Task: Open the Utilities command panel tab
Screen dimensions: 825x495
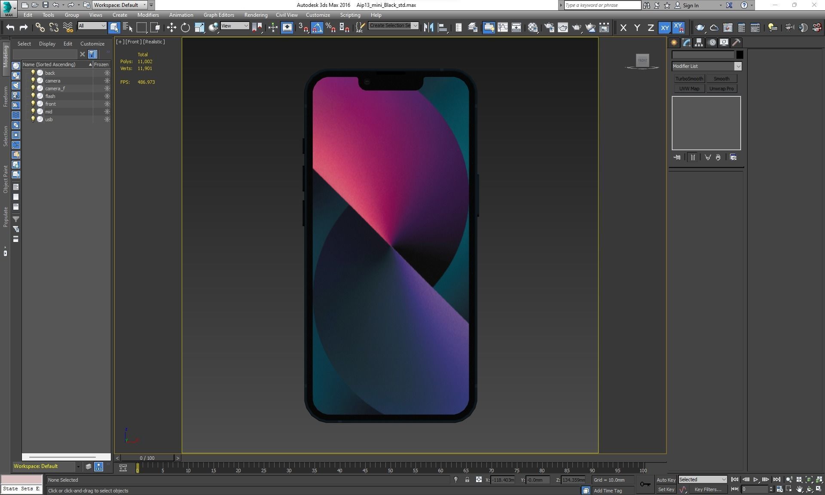Action: tap(736, 43)
